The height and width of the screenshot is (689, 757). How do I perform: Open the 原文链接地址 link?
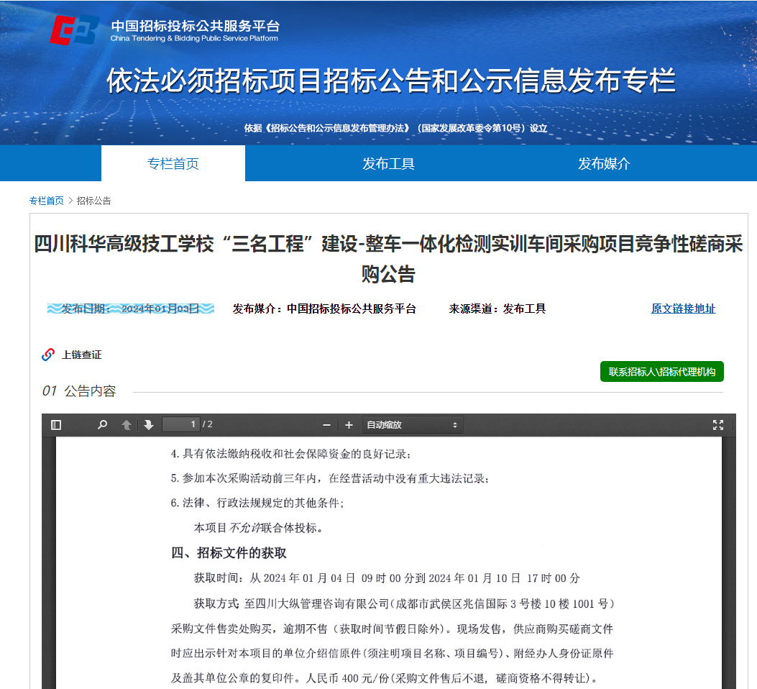[x=683, y=309]
